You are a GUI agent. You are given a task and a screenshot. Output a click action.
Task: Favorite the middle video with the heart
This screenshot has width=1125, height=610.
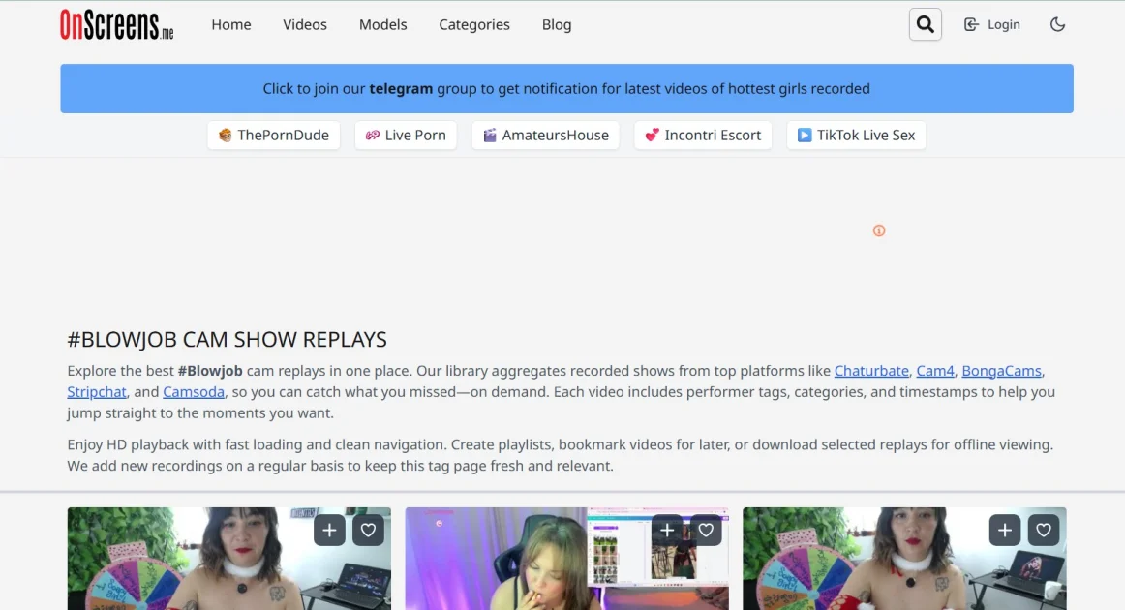pos(706,531)
